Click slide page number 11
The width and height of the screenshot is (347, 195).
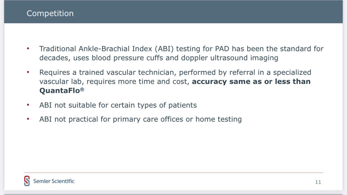coord(318,182)
